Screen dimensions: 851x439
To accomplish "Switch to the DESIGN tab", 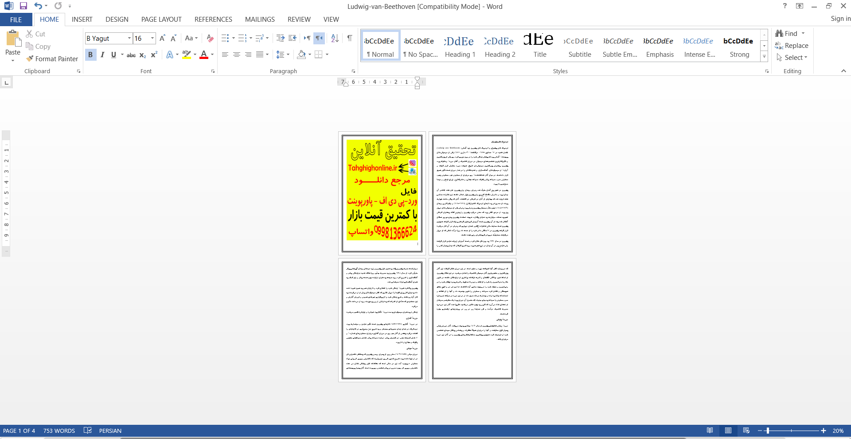I will [117, 20].
